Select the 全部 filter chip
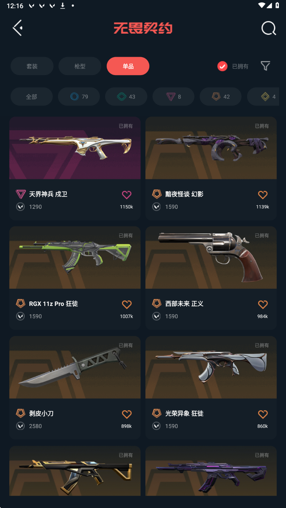286x508 pixels. tap(31, 97)
